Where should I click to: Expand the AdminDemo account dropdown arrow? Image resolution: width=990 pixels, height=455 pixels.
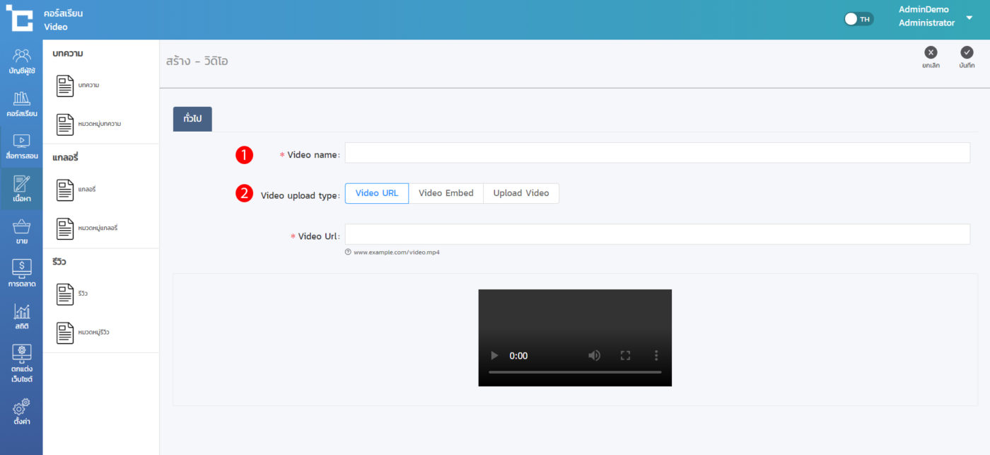point(969,18)
